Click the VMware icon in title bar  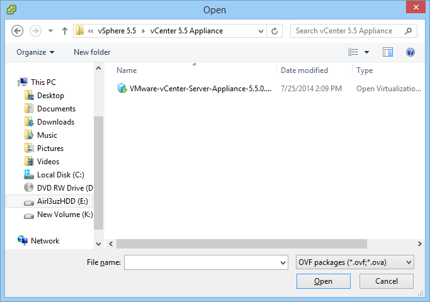point(11,9)
